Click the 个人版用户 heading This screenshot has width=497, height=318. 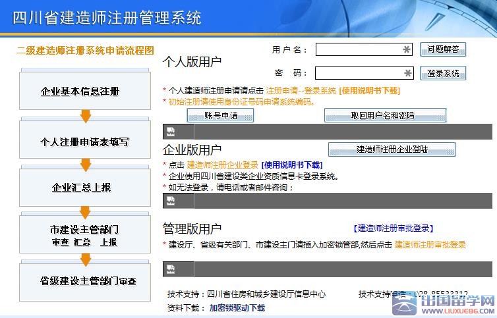point(192,62)
